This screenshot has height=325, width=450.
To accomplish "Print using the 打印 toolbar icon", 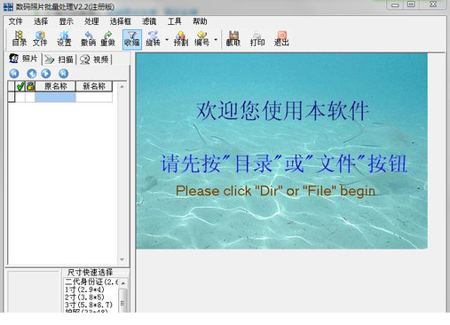I will pos(257,39).
